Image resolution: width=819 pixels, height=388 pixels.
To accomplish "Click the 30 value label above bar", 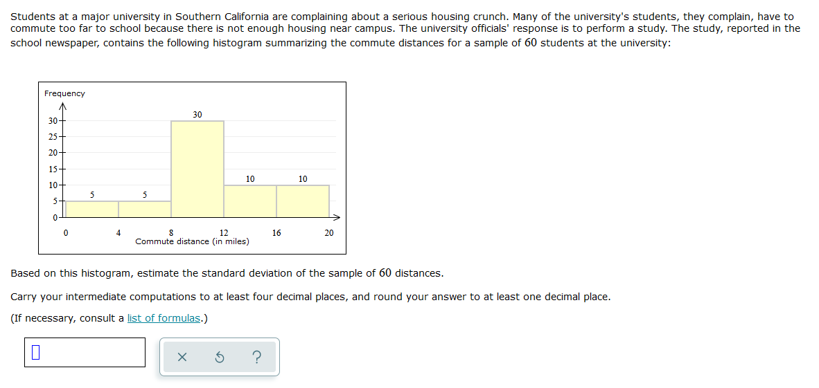I will 197,114.
